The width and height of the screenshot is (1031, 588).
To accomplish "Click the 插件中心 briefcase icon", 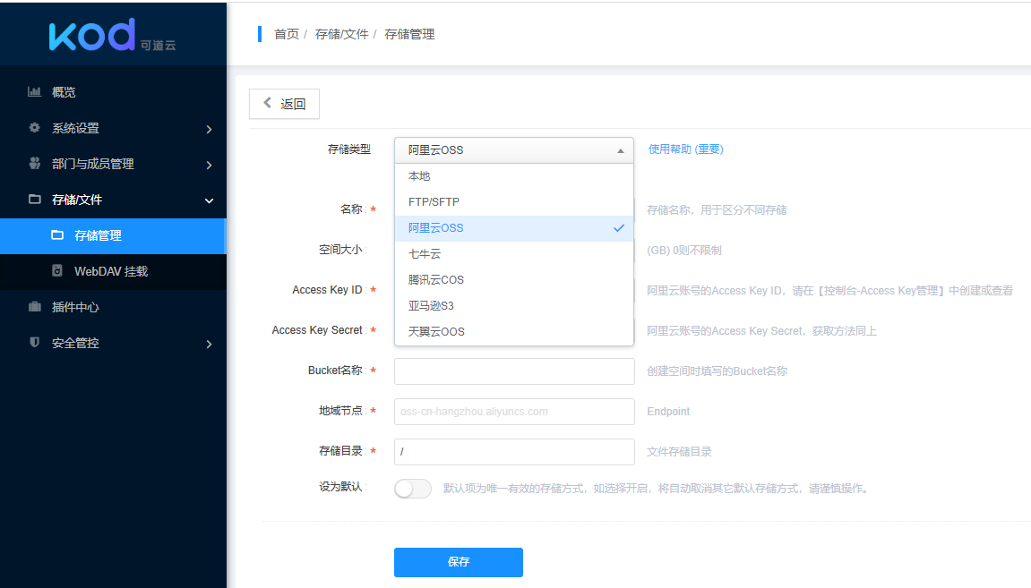I will (x=35, y=306).
